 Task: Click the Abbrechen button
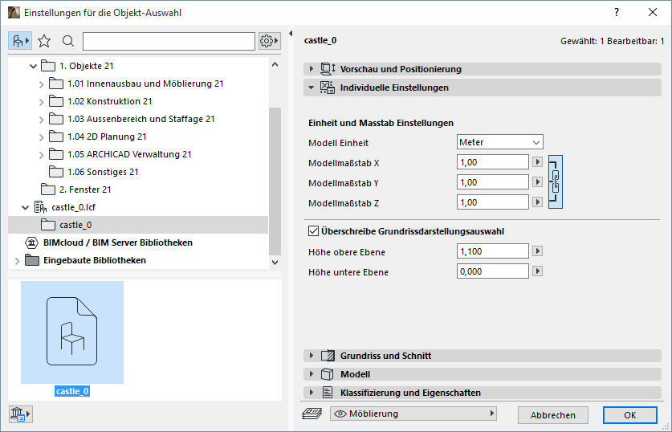tap(553, 415)
